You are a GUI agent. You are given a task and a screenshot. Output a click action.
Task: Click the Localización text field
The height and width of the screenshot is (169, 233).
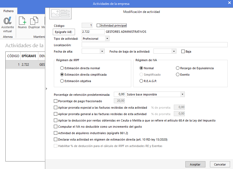[x=155, y=45]
